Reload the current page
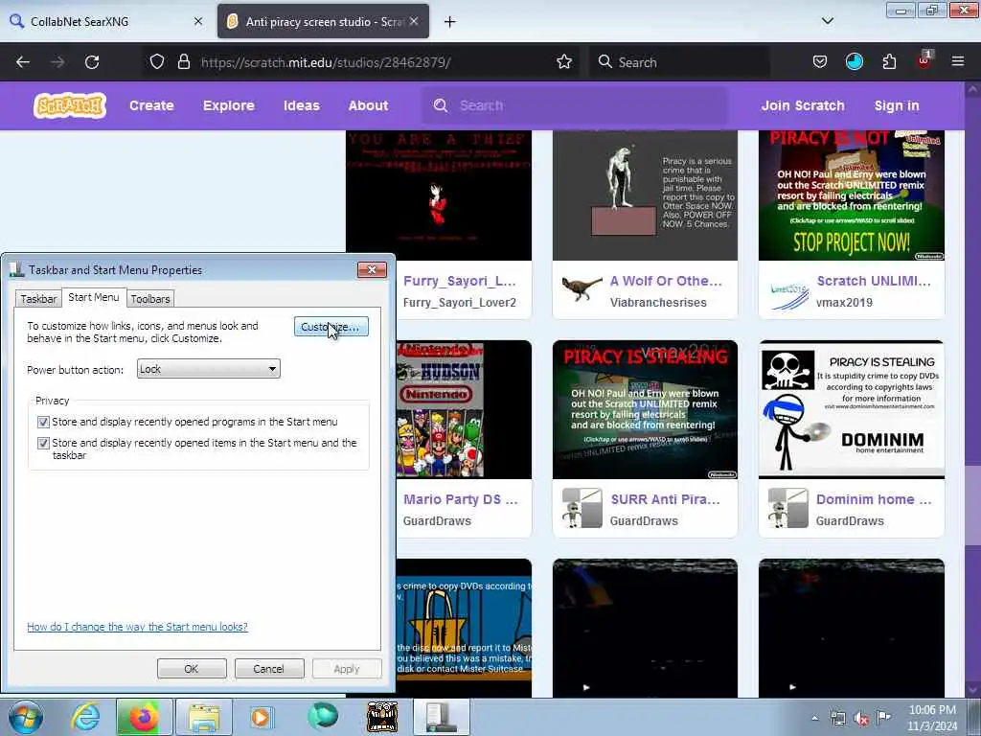The image size is (981, 736). pos(92,62)
